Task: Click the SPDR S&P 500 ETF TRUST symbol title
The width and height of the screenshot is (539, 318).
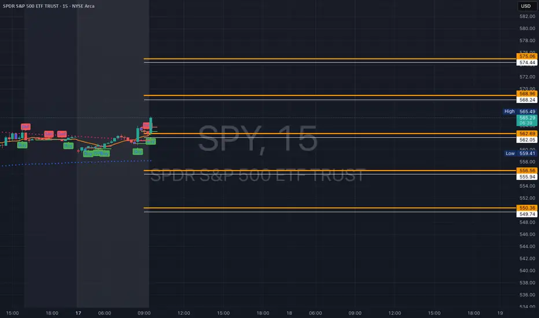Action: click(49, 6)
